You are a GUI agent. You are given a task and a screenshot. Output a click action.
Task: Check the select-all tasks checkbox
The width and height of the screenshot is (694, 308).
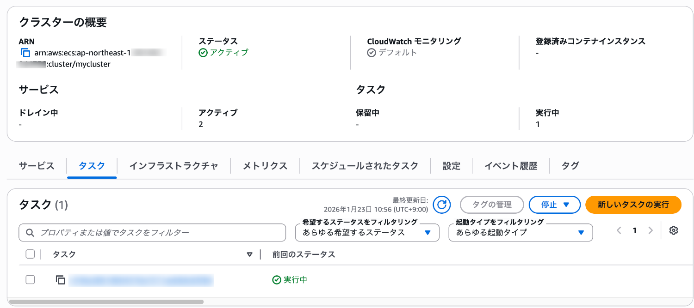[30, 254]
